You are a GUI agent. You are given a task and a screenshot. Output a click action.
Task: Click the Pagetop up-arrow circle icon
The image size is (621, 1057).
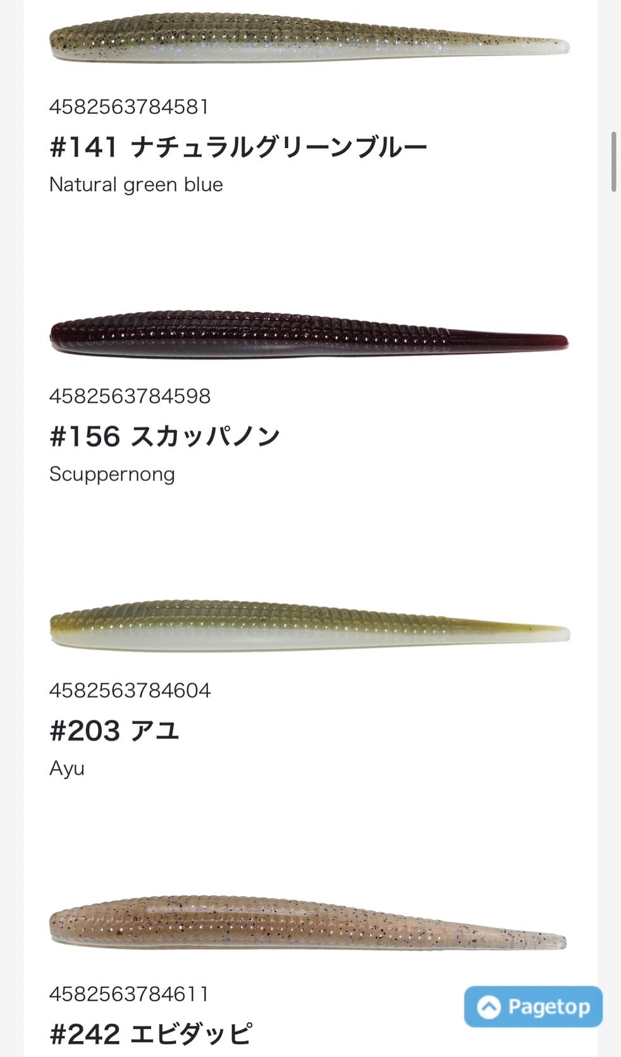[488, 1007]
